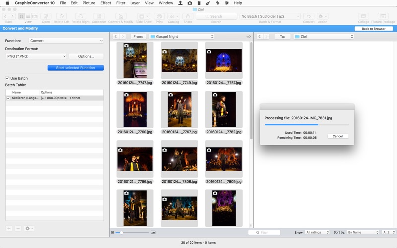
Task: Open the Layer menu
Action: point(135,3)
